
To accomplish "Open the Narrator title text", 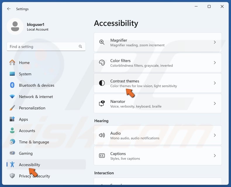I will [118, 101].
